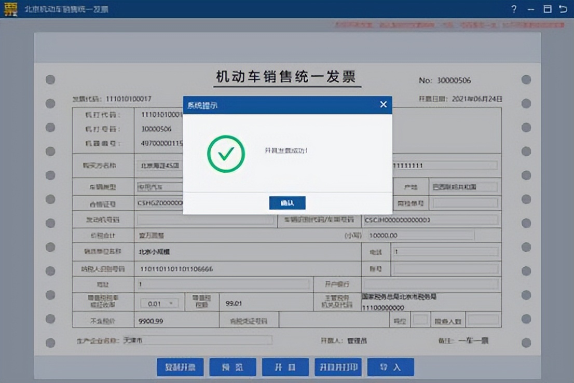Open help via the question mark icon
574x383 pixels.
coord(513,9)
